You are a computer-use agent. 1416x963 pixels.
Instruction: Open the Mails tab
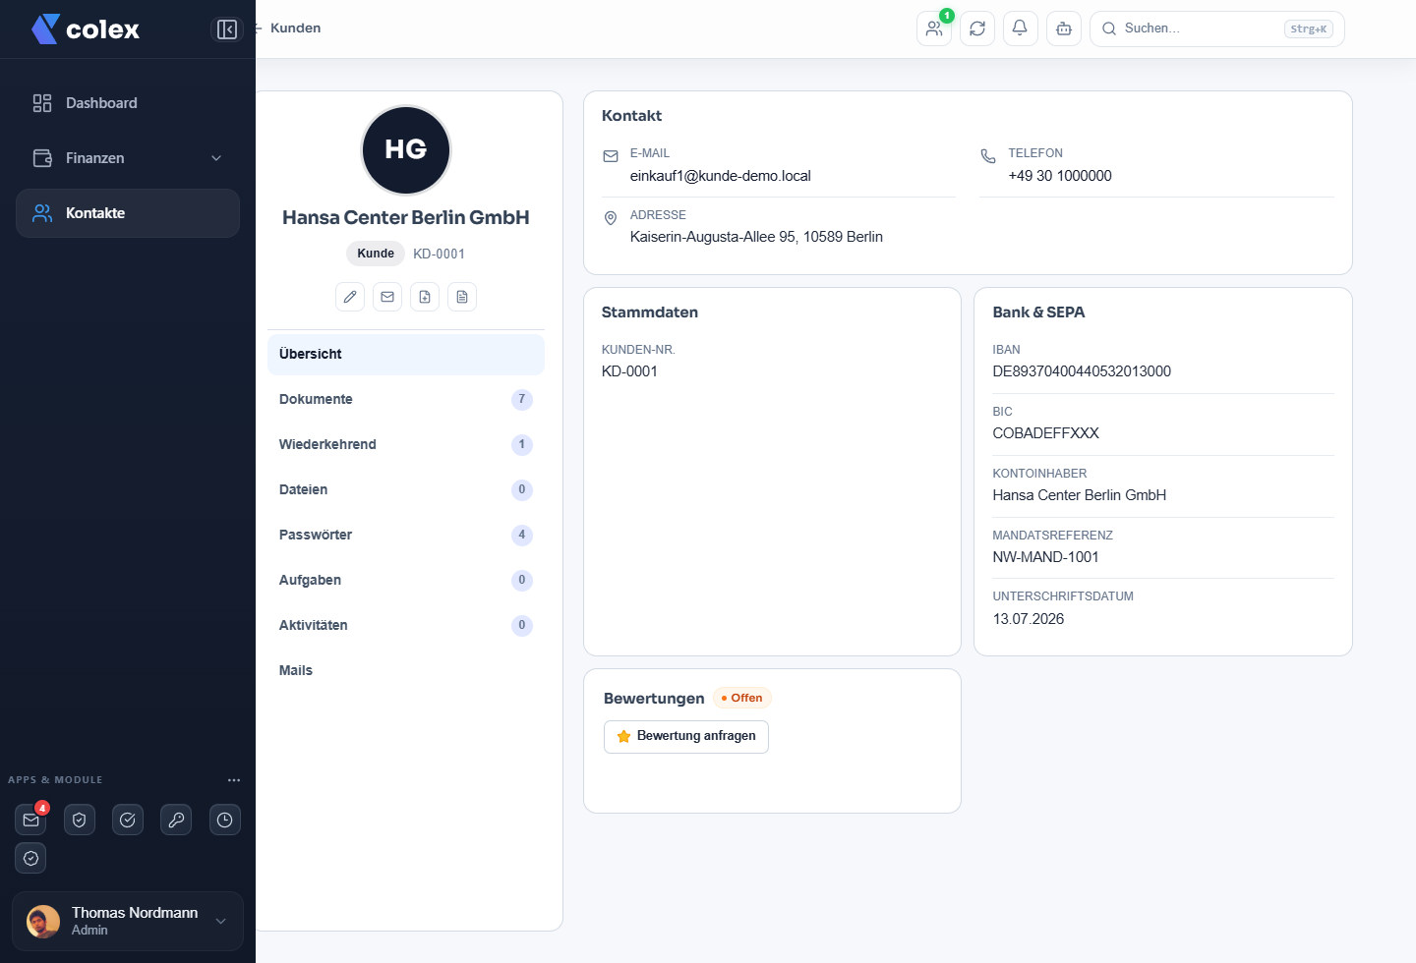tap(406, 670)
